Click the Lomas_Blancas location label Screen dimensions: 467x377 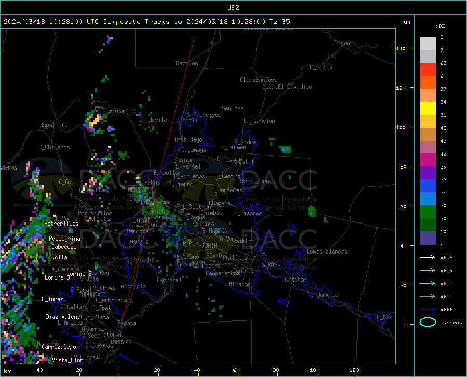coord(327,252)
